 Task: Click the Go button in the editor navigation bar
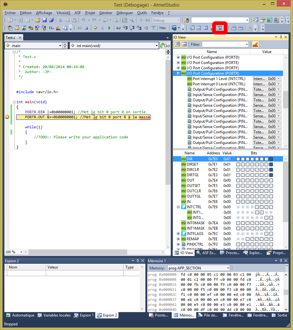[165, 46]
